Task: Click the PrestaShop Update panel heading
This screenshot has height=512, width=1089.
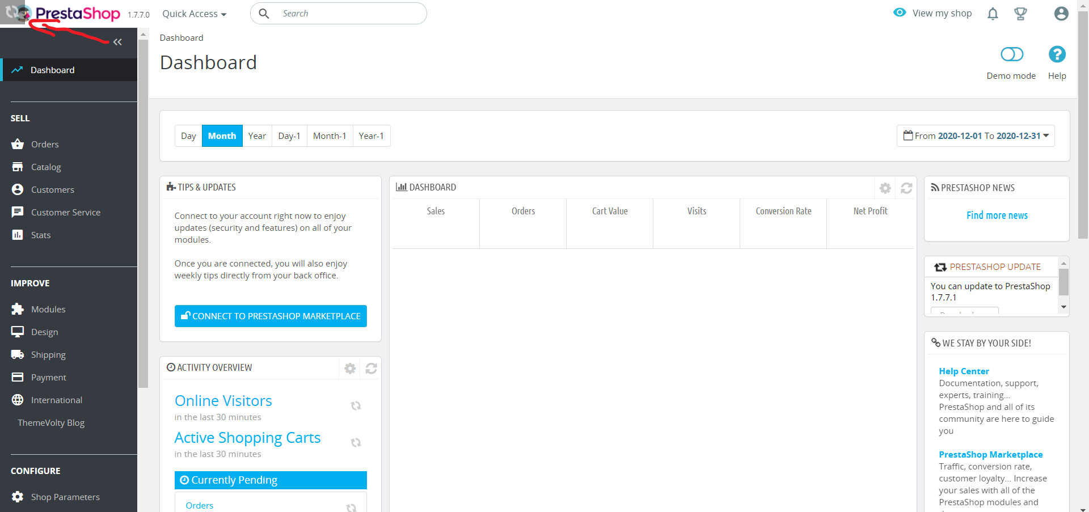Action: click(995, 267)
